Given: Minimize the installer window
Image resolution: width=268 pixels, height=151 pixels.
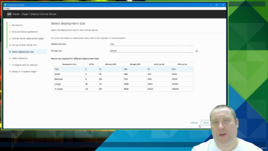Looking at the screenshot, I should 210,5.
